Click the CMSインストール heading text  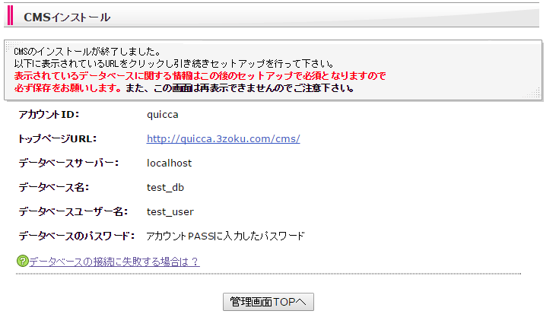point(67,17)
